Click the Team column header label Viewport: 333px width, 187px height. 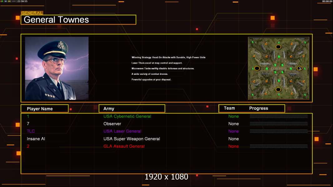[x=229, y=108]
